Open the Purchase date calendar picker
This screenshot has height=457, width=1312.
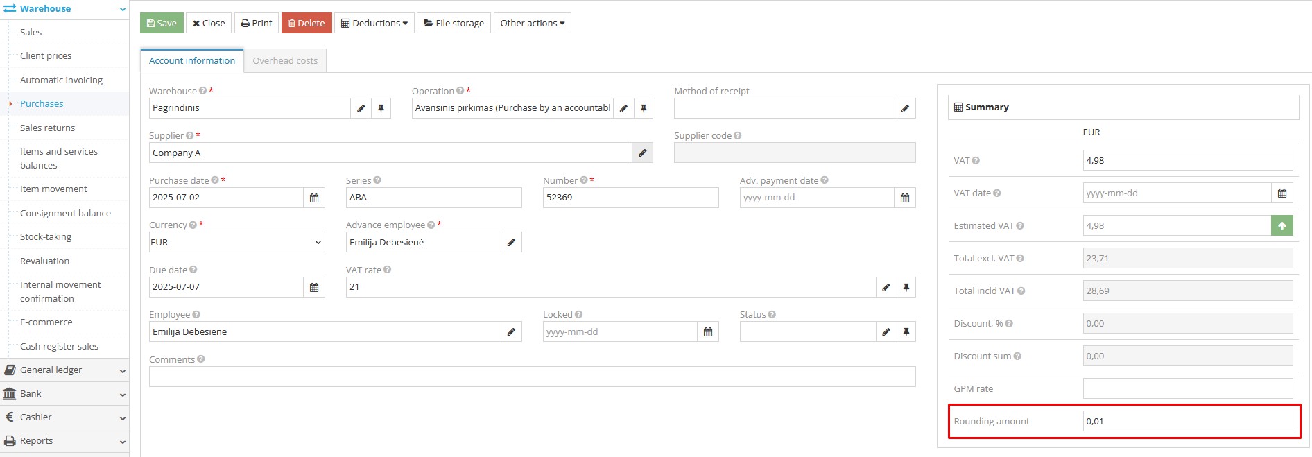pyautogui.click(x=314, y=198)
